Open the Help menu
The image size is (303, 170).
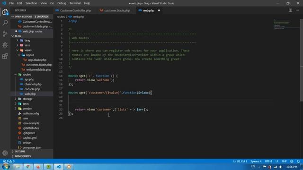(87, 3)
